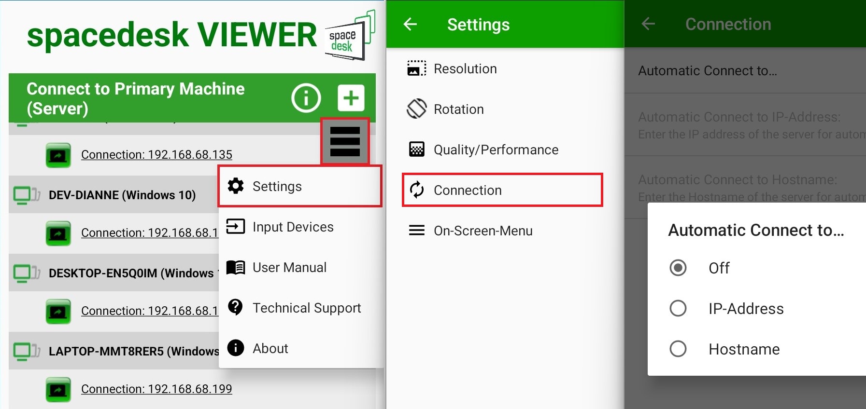Click the Rotation icon in Settings
This screenshot has height=409, width=866.
coord(417,109)
